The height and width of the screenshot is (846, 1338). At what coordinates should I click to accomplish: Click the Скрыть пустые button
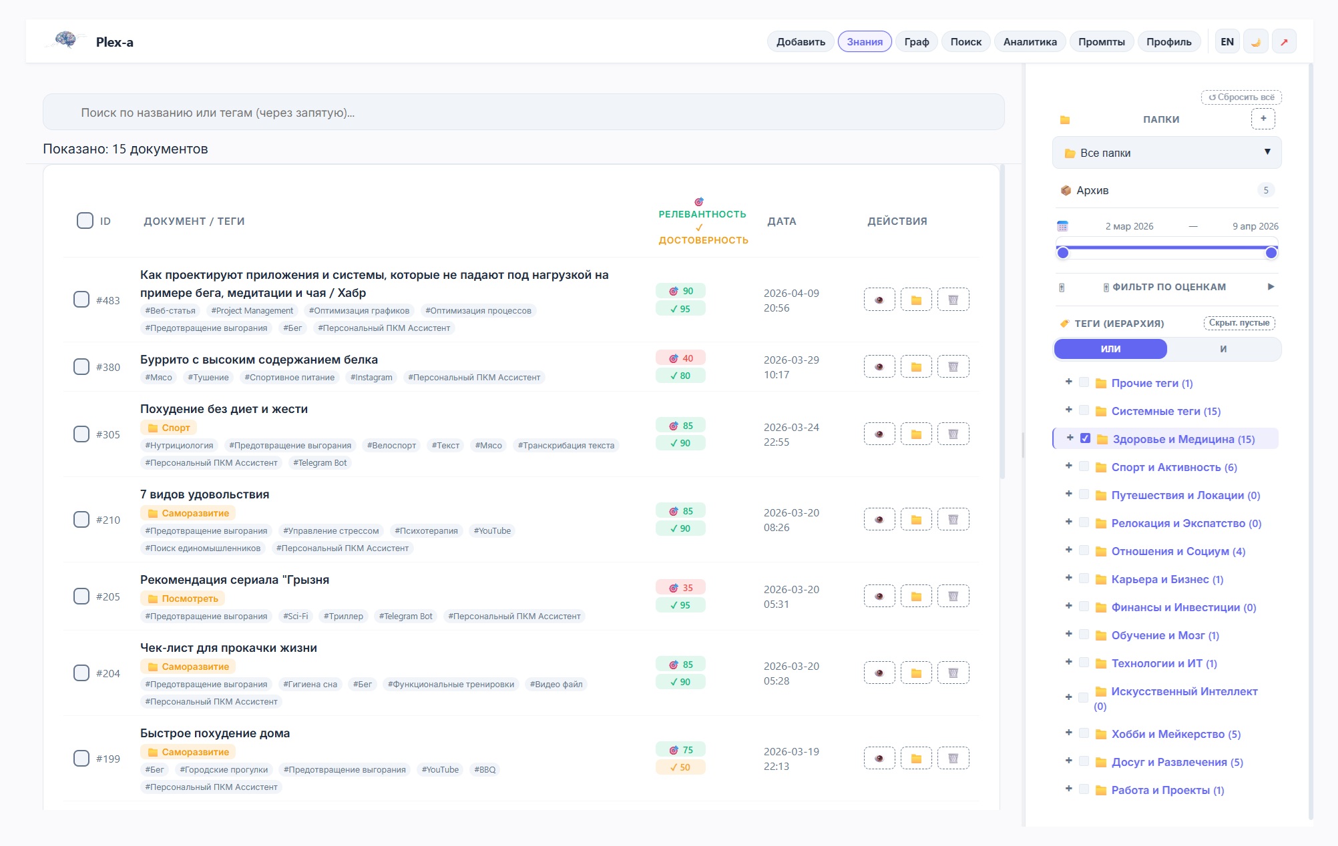pos(1239,323)
